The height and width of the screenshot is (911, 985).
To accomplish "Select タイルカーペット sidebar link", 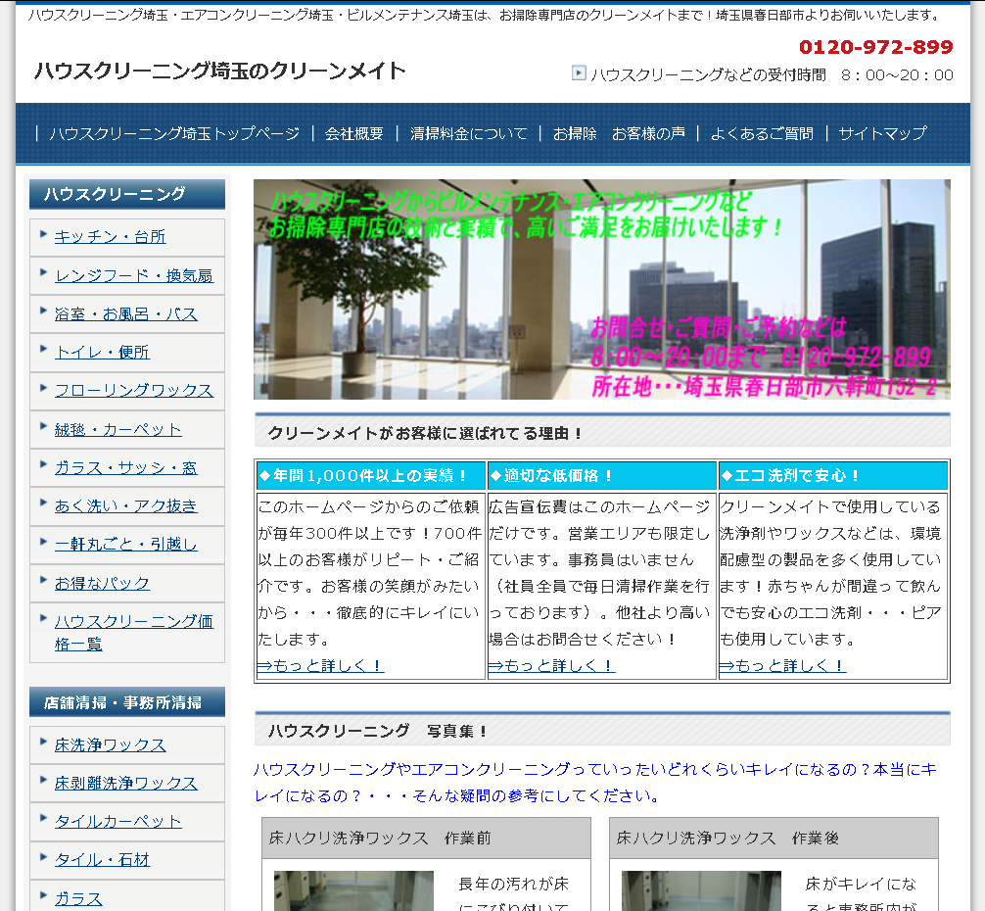I will [118, 821].
